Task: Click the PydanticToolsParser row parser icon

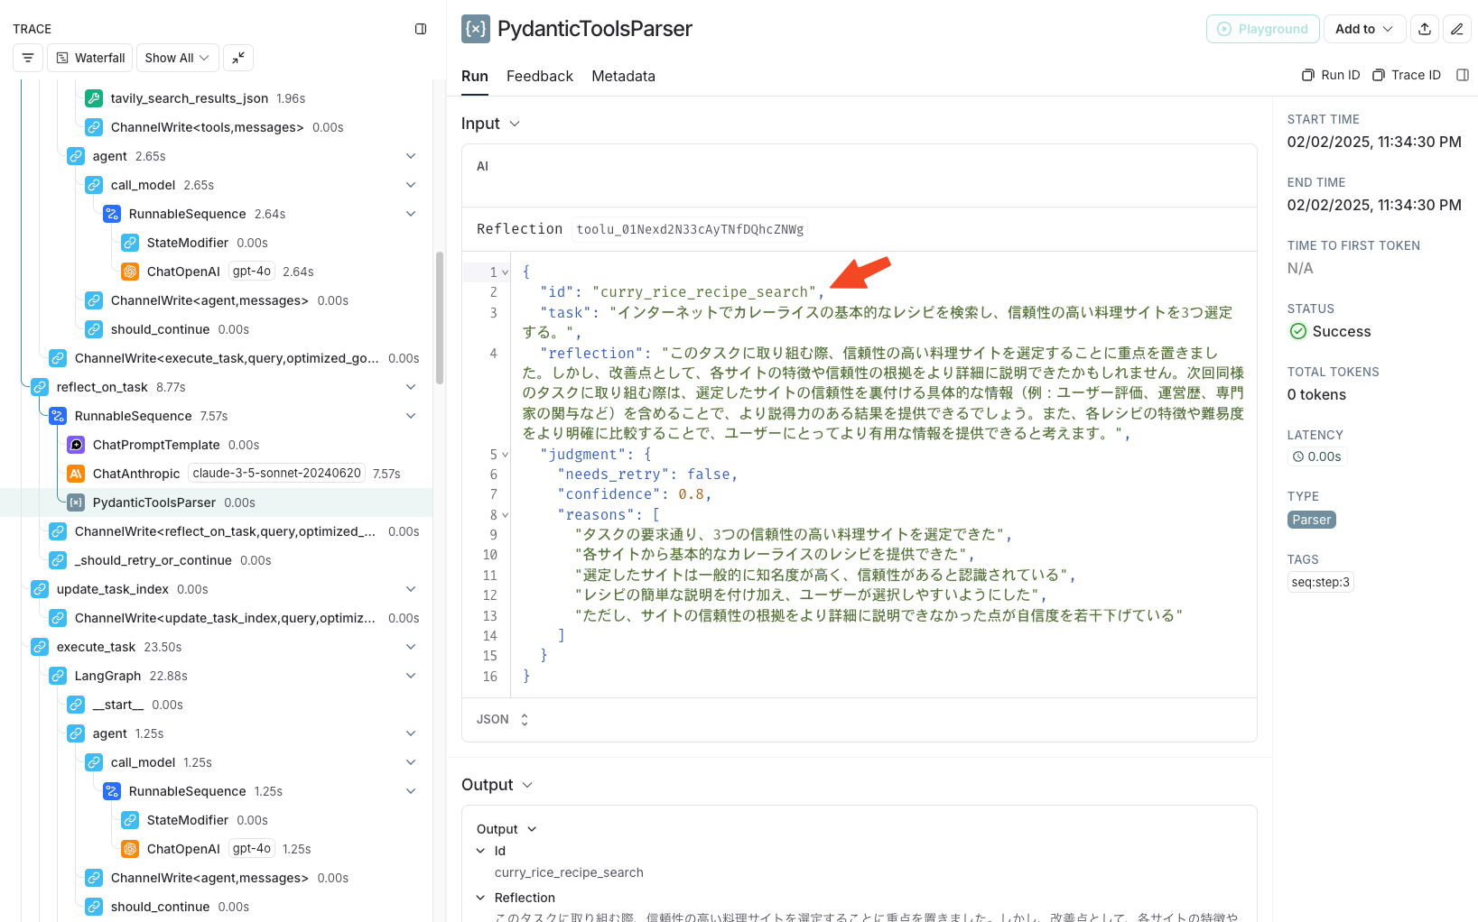Action: tap(76, 502)
